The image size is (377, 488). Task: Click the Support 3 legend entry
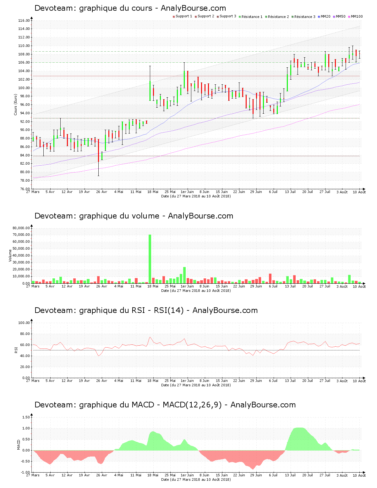(x=227, y=16)
